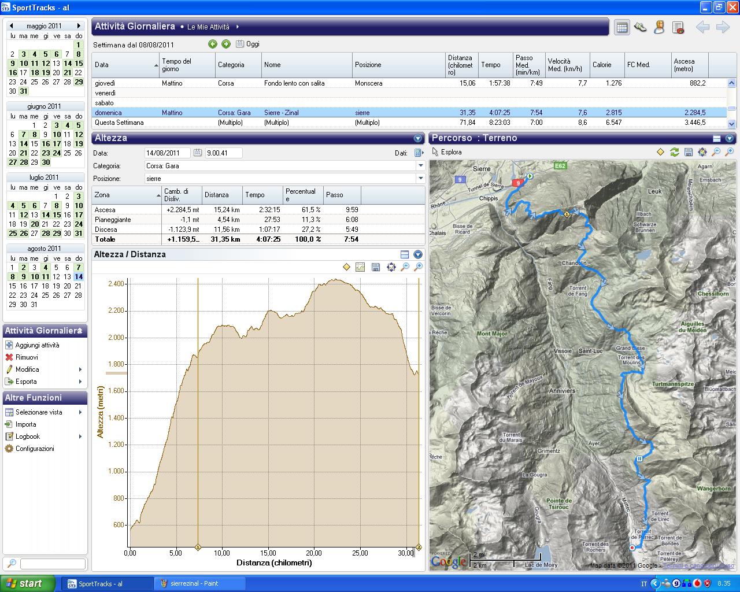Select the Questa Settimana summary row
This screenshot has height=592, width=740.
(x=409, y=123)
